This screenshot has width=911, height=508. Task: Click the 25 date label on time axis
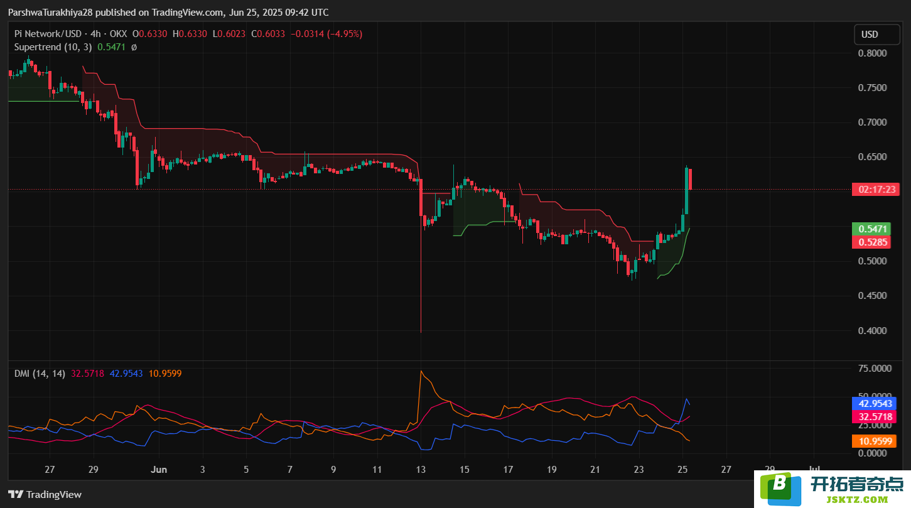click(682, 470)
